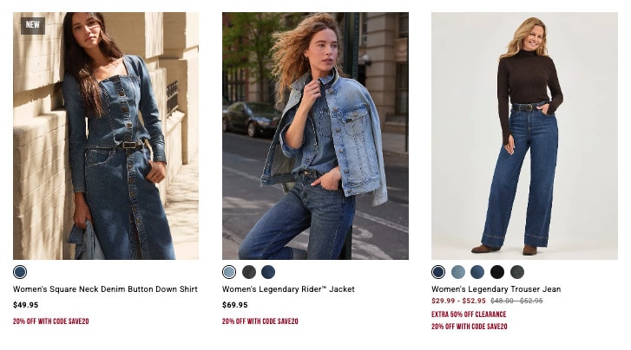Choose the light blue swatch for Rider Jacket
631x350 pixels.
229,272
